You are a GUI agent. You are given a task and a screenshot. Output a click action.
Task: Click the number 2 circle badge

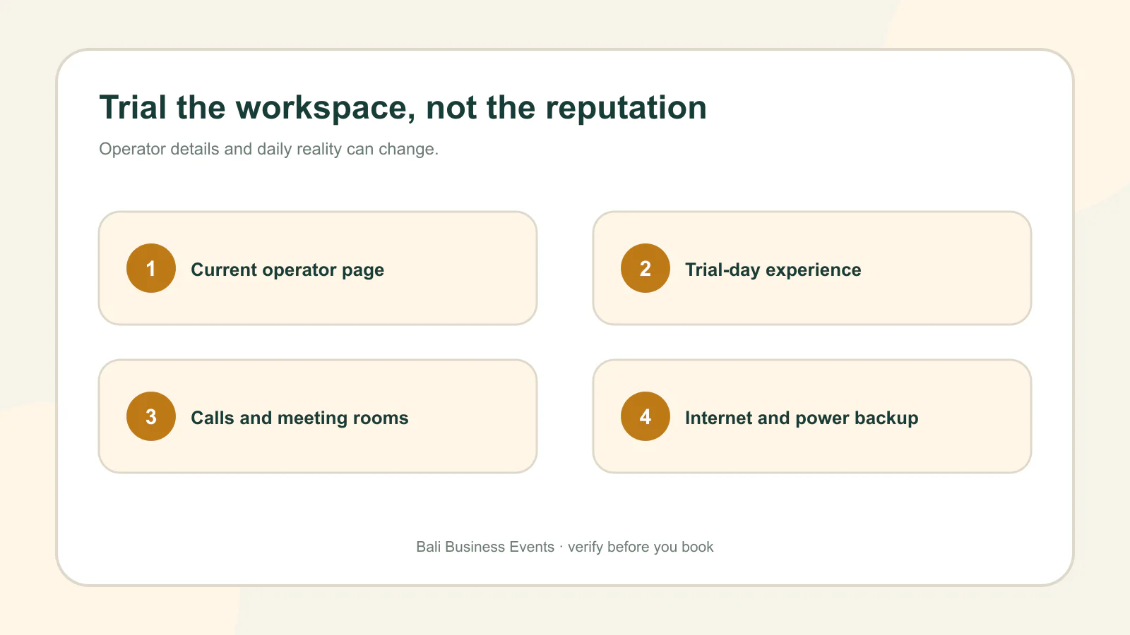pos(646,268)
